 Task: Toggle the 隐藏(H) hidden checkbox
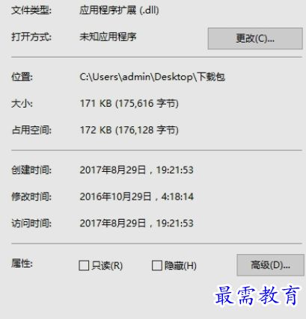click(157, 265)
